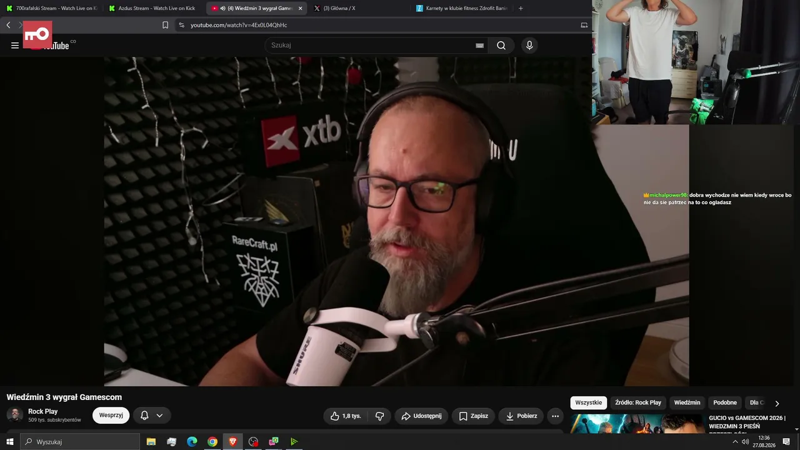Click the 509 tys. subskrybentów text
The height and width of the screenshot is (450, 800).
point(54,420)
